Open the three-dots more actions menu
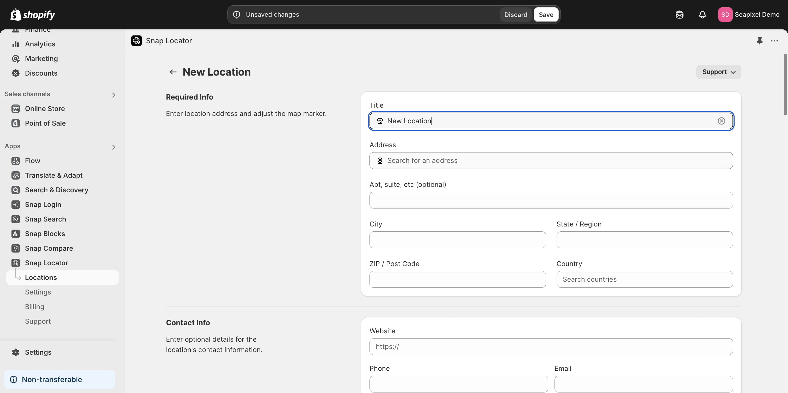The width and height of the screenshot is (788, 393). coord(774,41)
